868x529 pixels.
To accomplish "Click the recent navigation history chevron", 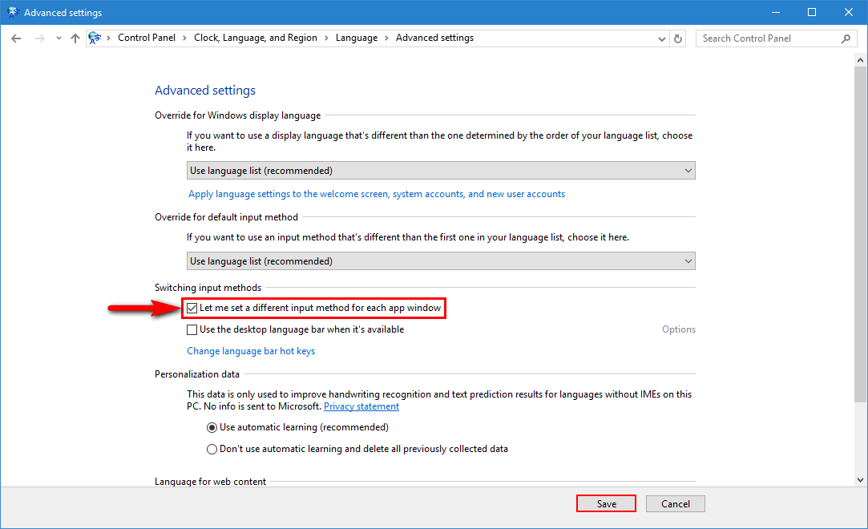I will 58,38.
